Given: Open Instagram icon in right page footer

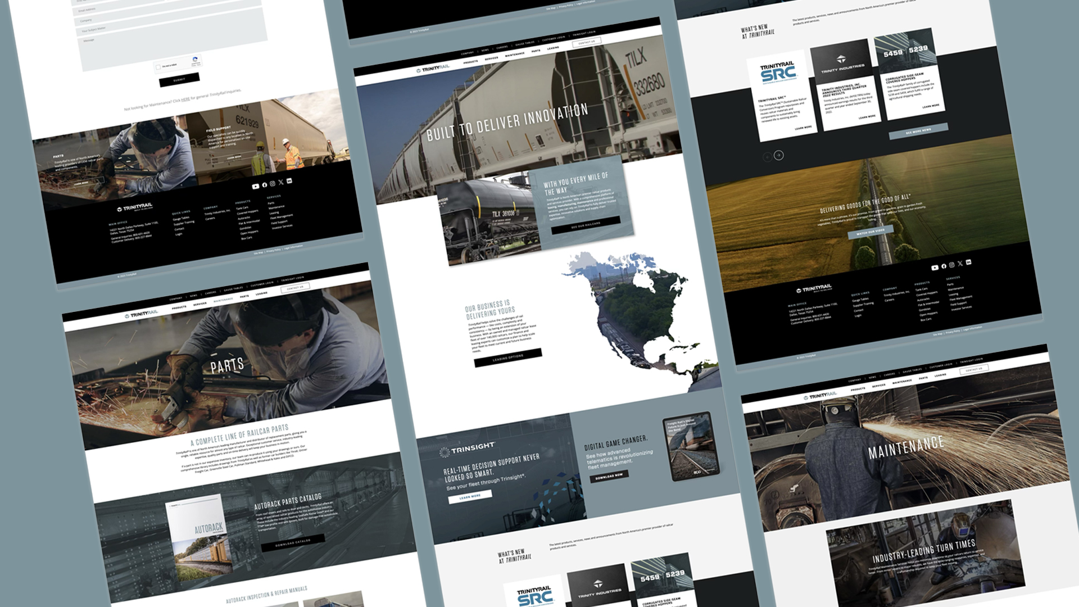Looking at the screenshot, I should point(951,265).
